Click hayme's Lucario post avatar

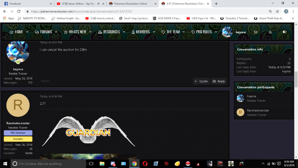click(18, 51)
